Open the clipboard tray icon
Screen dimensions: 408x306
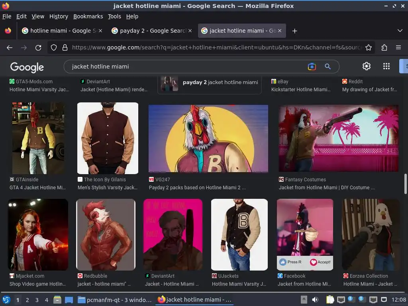[330, 300]
